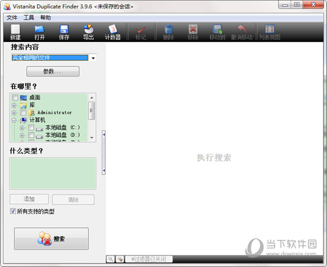The image size is (327, 267).
Task: Click the 撤消移动 (Undo move) icon
Action: pos(241,29)
